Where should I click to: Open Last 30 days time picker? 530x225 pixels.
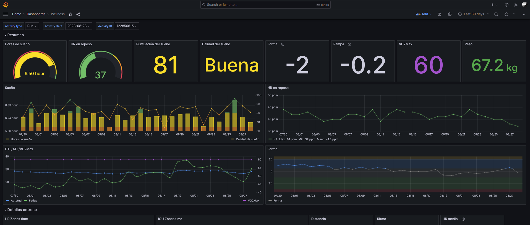pyautogui.click(x=474, y=14)
